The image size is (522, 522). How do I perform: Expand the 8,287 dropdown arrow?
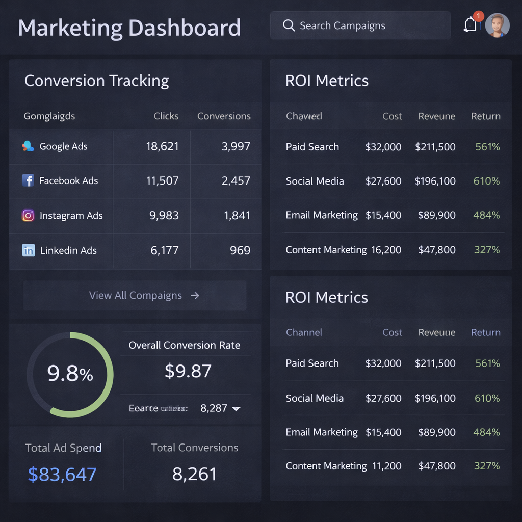(236, 408)
